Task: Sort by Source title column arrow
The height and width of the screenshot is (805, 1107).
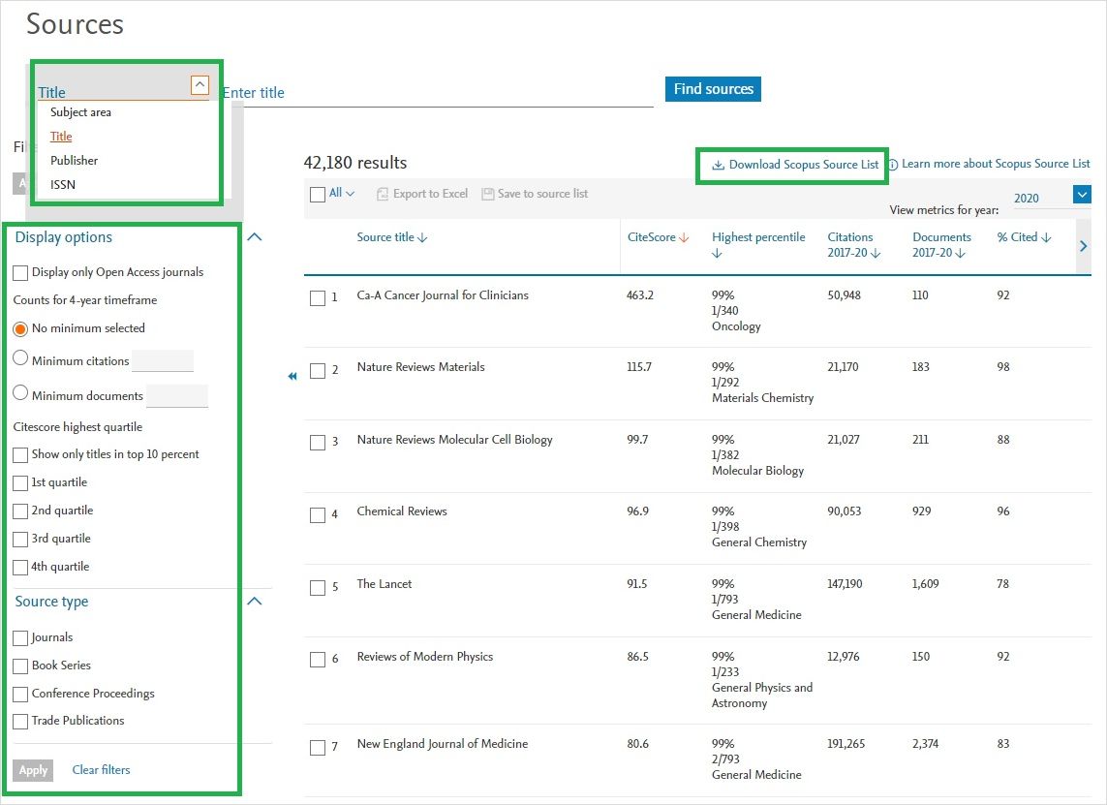Action: [x=423, y=238]
